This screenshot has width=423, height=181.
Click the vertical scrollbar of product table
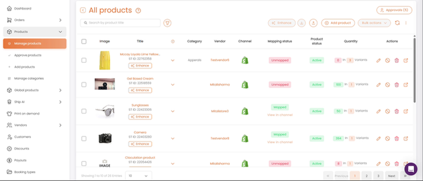[414, 70]
